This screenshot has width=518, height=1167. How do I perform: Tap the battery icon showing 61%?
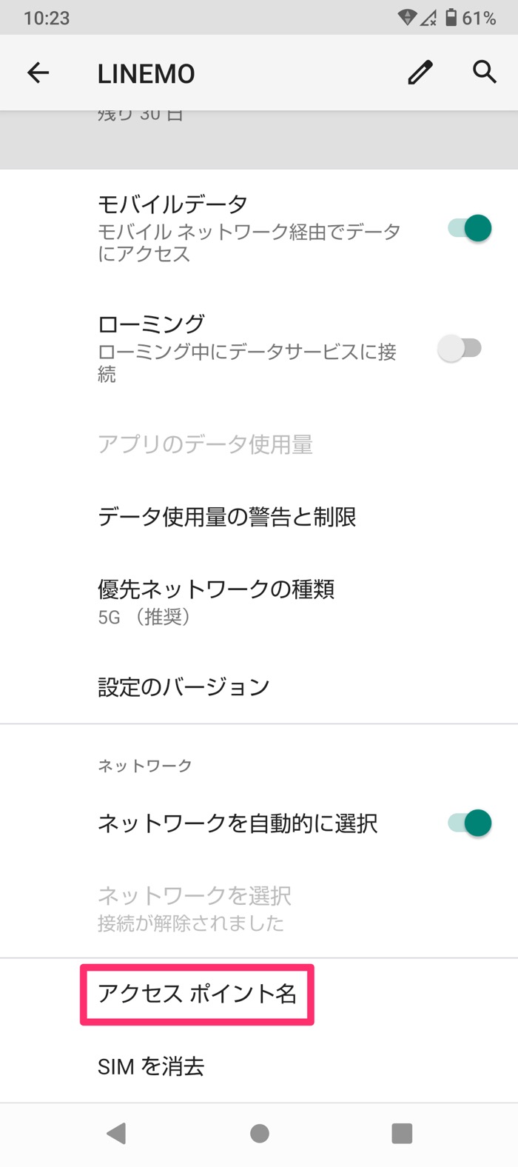tap(452, 16)
